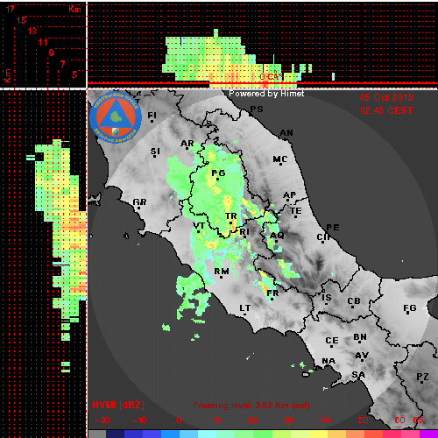Select the '05 Oct 2013' date label
Viewport: 438px width, 438px height.
[386, 97]
